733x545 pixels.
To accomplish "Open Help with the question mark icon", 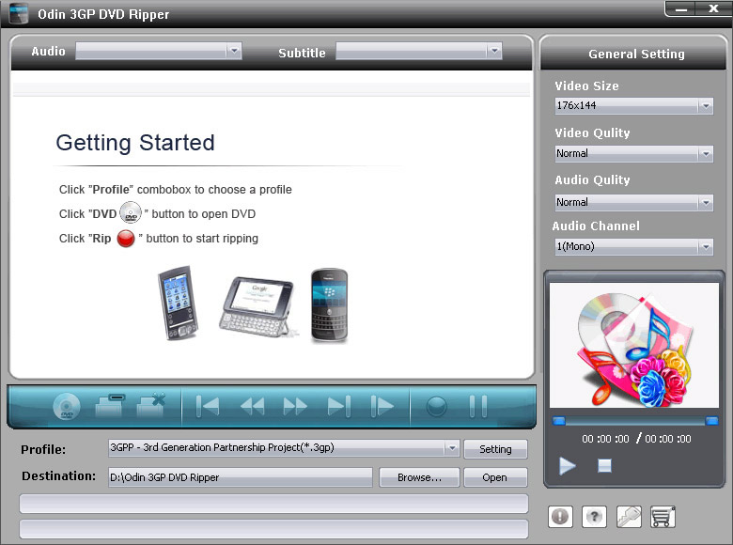I will (594, 517).
